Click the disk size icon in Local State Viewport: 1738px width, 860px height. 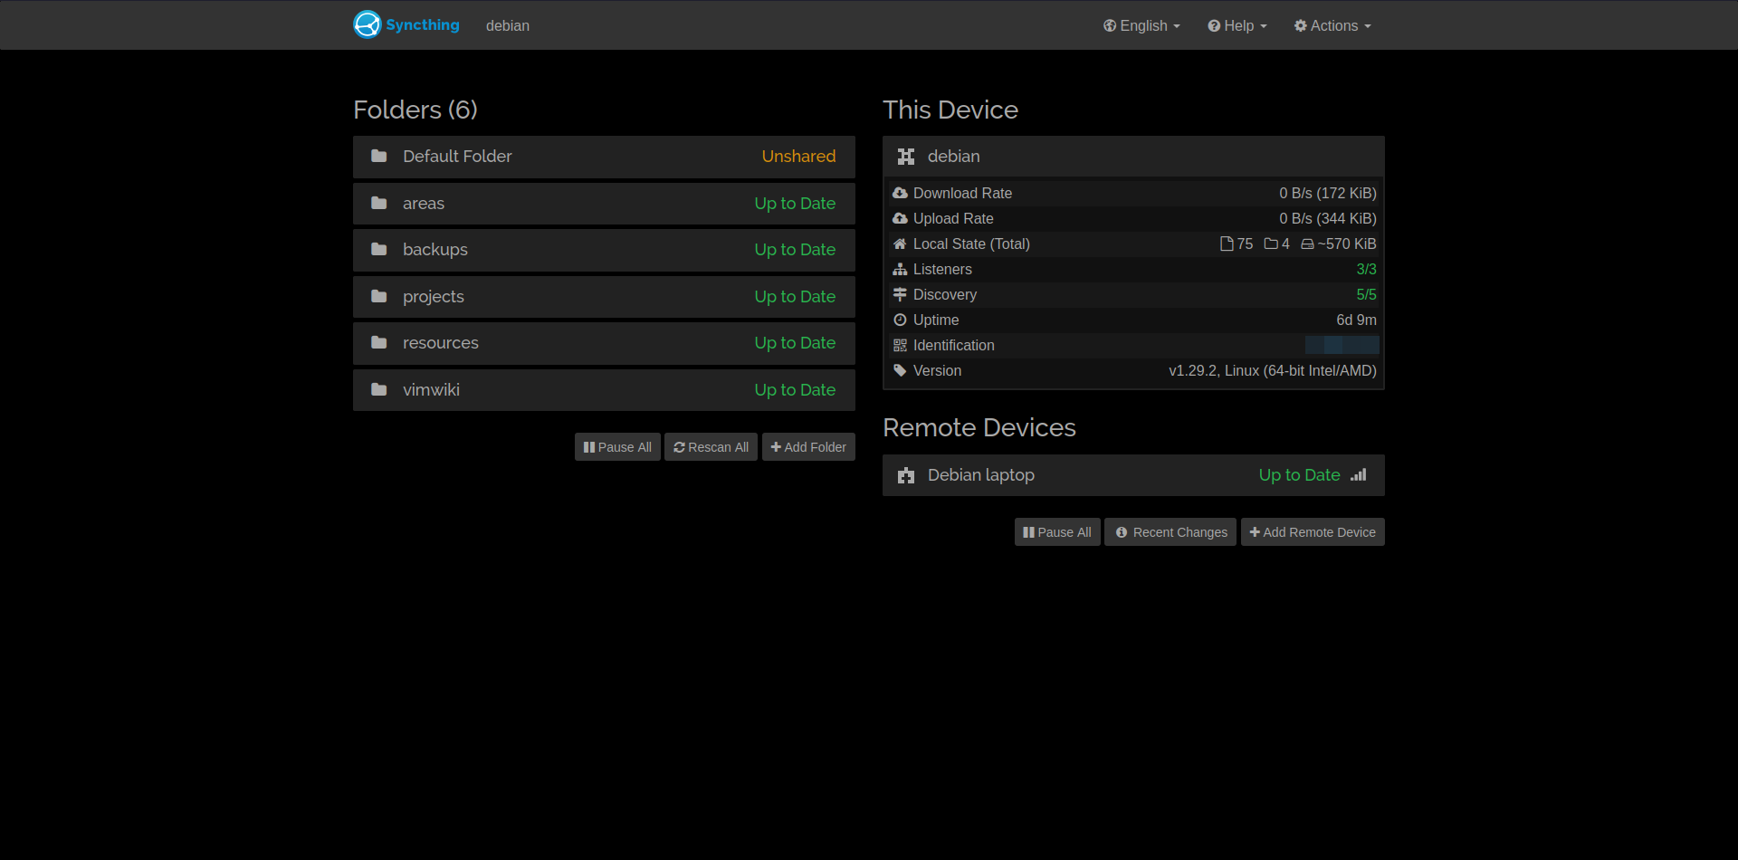(1307, 244)
